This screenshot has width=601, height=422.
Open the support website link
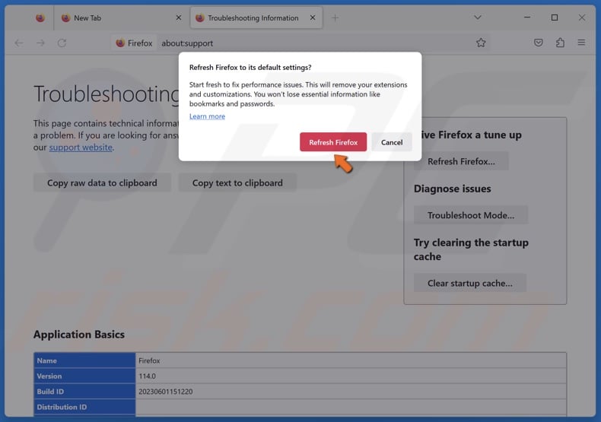pyautogui.click(x=81, y=148)
